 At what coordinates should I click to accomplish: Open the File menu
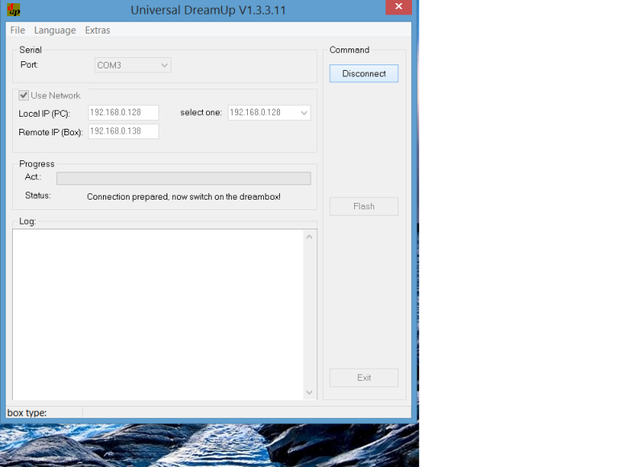[18, 31]
